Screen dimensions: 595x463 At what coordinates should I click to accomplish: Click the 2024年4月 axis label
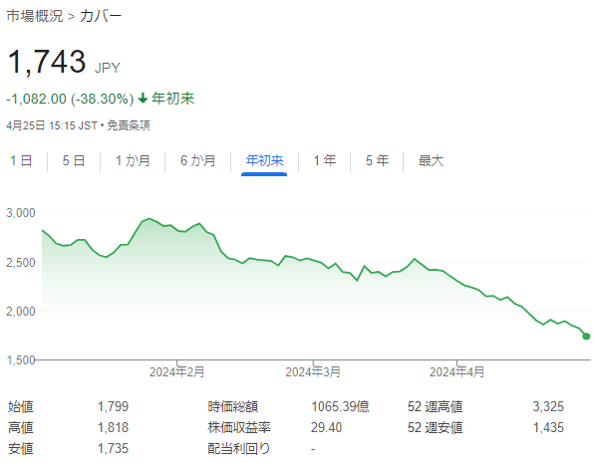[456, 372]
